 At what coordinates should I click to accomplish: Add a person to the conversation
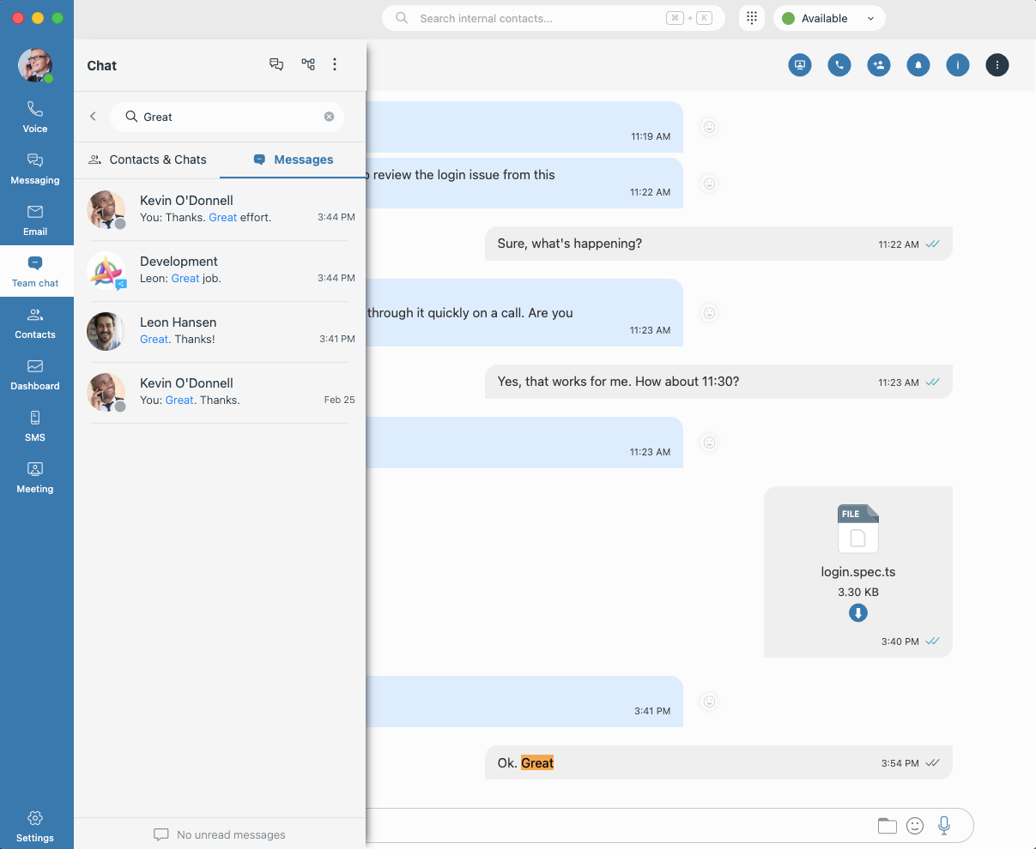click(878, 64)
